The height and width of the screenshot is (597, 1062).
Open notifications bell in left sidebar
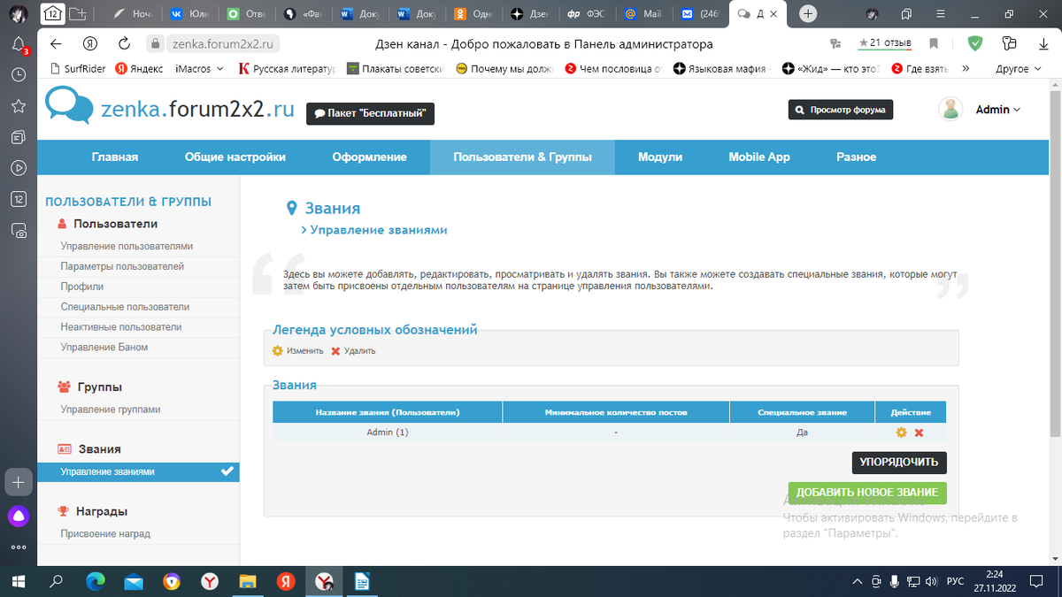coord(19,45)
